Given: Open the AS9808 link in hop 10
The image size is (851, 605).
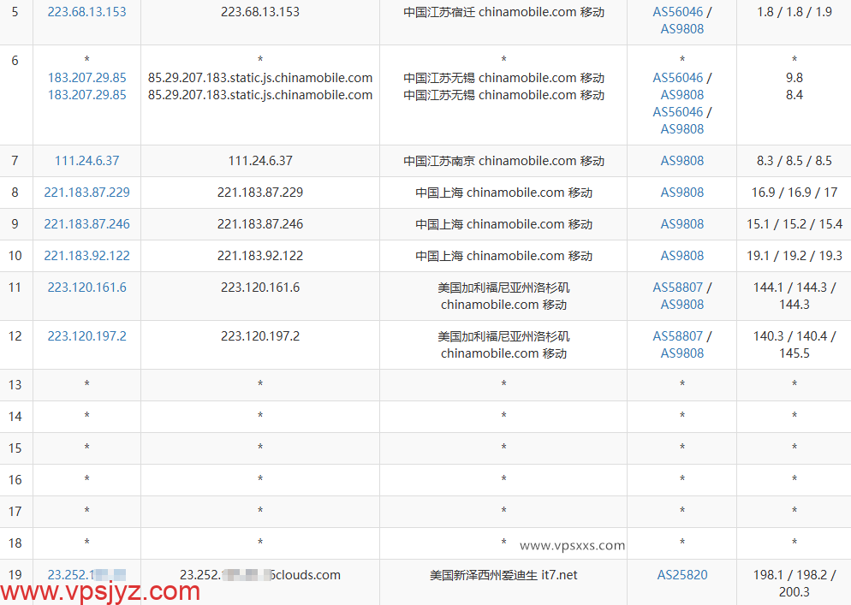Looking at the screenshot, I should [682, 256].
